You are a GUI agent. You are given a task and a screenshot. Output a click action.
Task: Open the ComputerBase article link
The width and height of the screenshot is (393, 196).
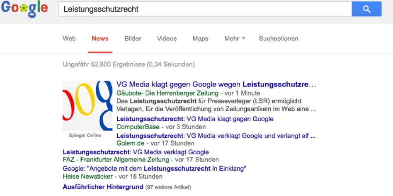(195, 119)
